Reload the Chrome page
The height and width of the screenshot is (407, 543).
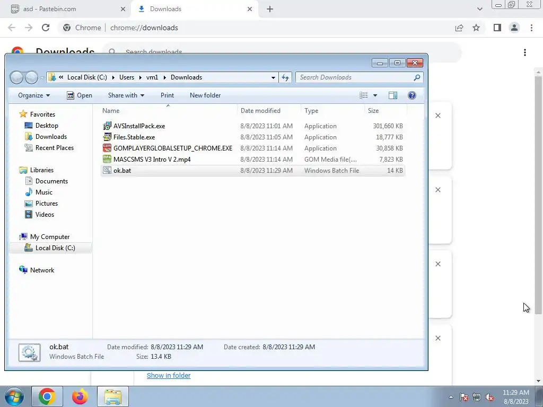coord(46,28)
